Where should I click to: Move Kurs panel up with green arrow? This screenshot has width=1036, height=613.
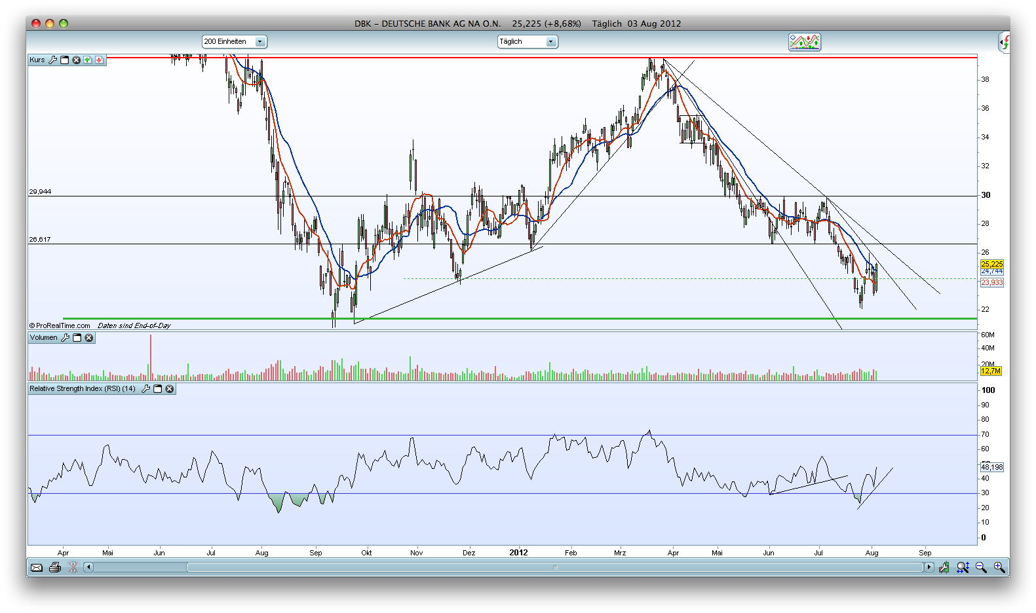(x=87, y=60)
